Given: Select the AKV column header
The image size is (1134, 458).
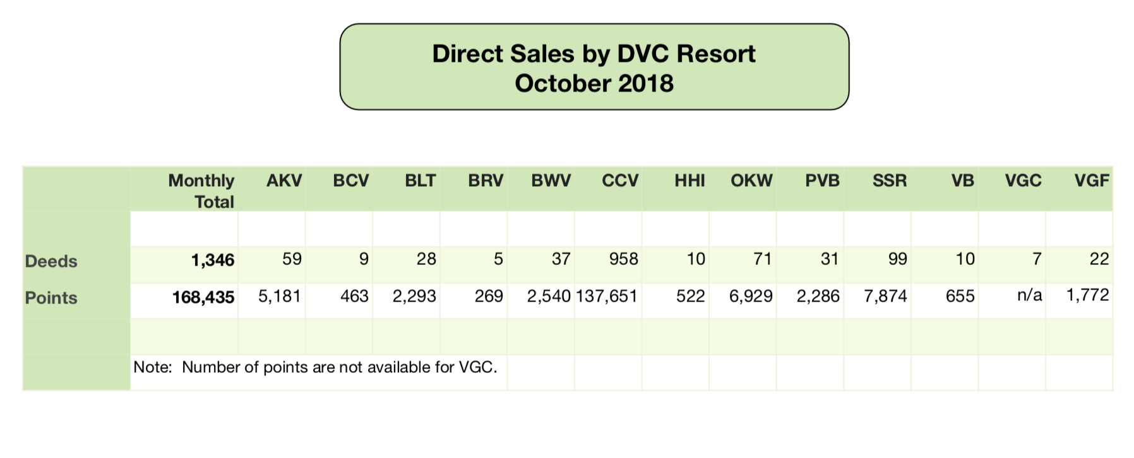Looking at the screenshot, I should pyautogui.click(x=283, y=180).
